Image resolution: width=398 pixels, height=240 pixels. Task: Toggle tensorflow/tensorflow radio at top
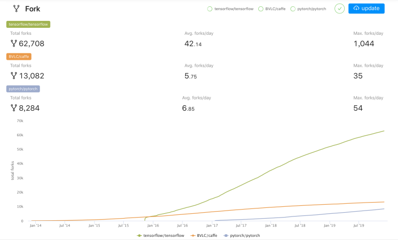210,9
